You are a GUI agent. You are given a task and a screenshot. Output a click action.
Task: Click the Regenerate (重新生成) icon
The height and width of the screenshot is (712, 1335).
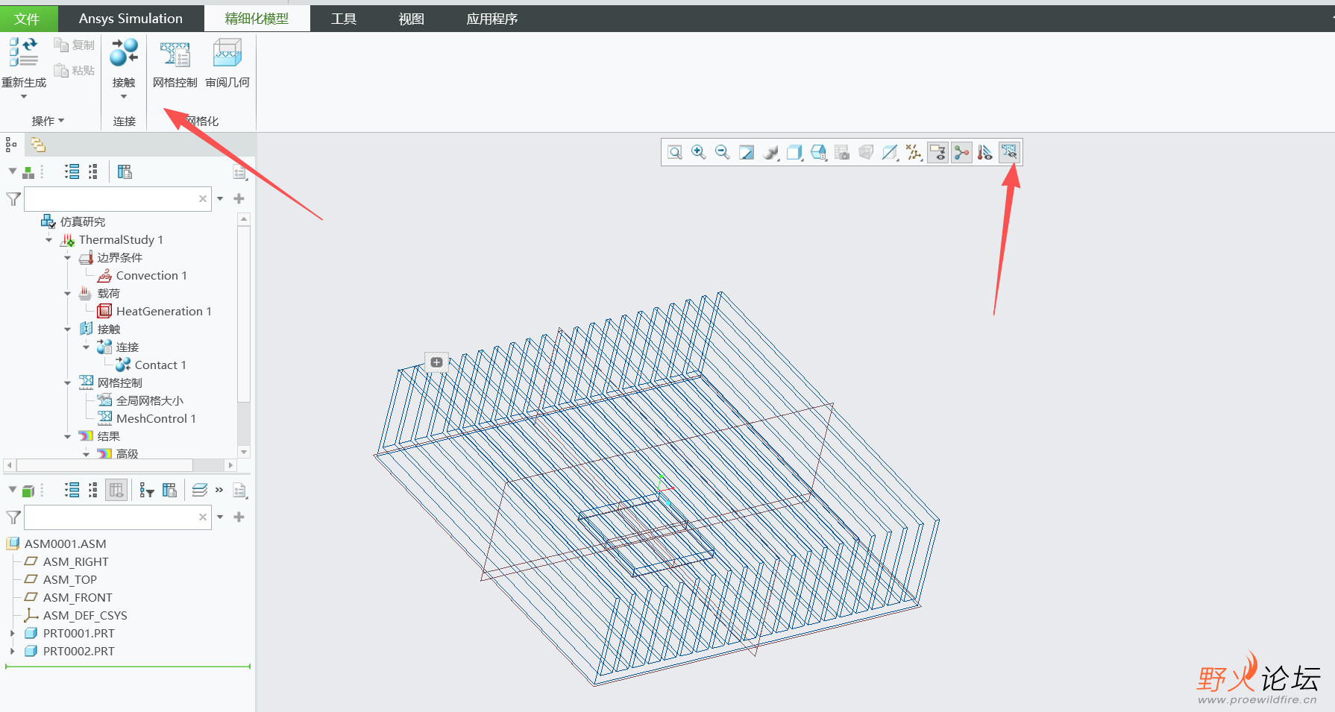point(23,53)
